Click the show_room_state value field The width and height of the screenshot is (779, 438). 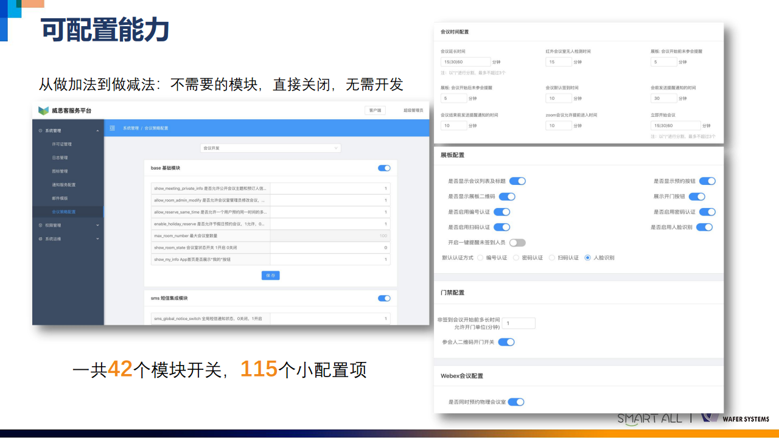[x=330, y=248]
